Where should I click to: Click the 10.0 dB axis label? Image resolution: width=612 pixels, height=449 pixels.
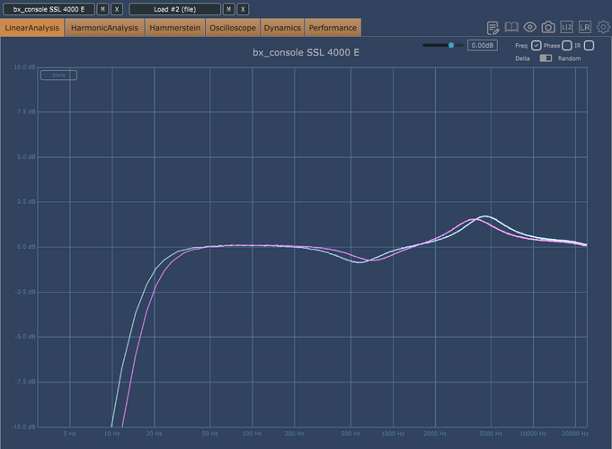pos(24,67)
